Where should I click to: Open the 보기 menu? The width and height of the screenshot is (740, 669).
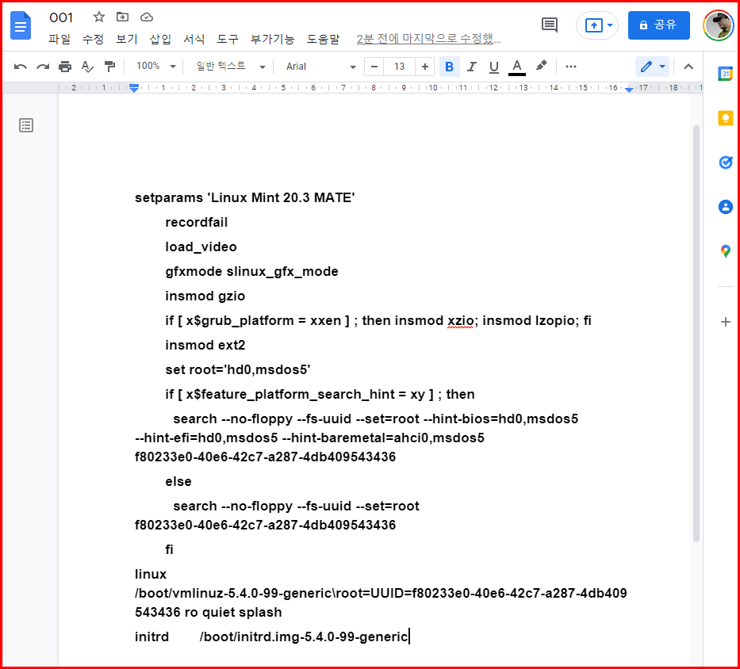(x=126, y=39)
